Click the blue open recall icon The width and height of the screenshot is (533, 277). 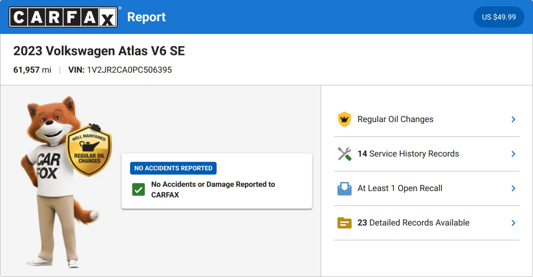[x=344, y=188]
